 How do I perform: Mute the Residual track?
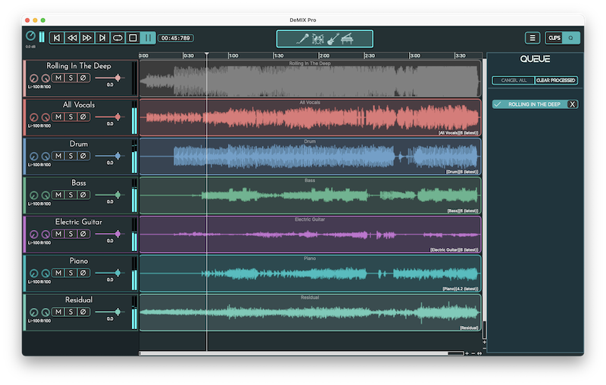[58, 312]
